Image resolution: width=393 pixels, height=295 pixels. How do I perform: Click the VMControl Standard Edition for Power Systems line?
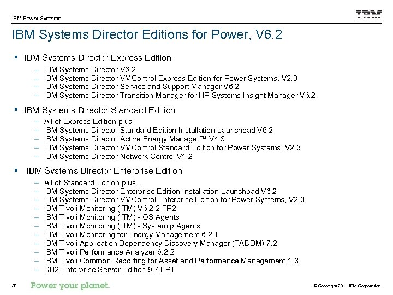pyautogui.click(x=172, y=147)
